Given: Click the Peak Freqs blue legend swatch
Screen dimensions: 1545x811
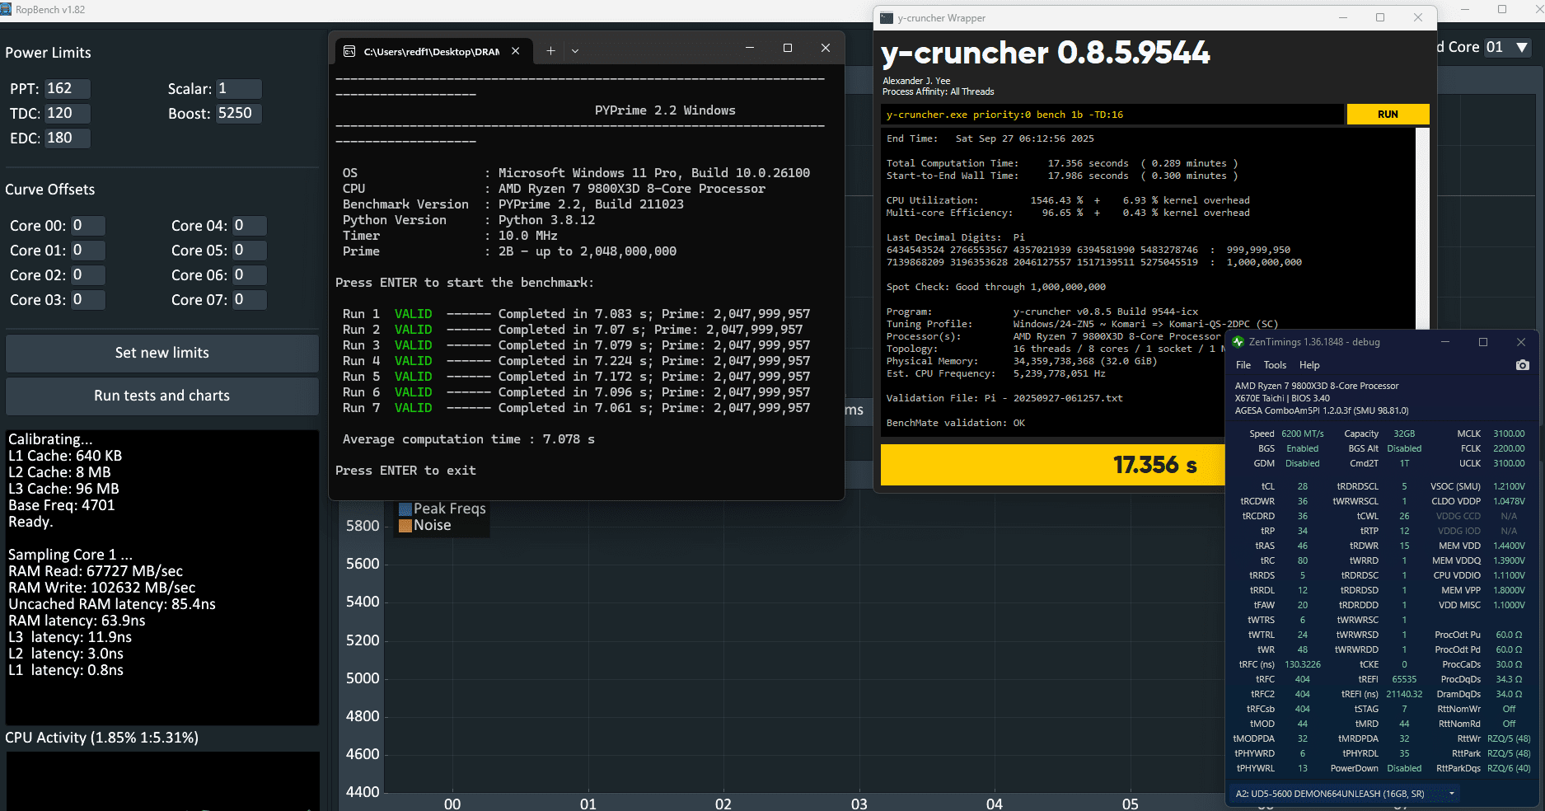Looking at the screenshot, I should click(x=405, y=509).
